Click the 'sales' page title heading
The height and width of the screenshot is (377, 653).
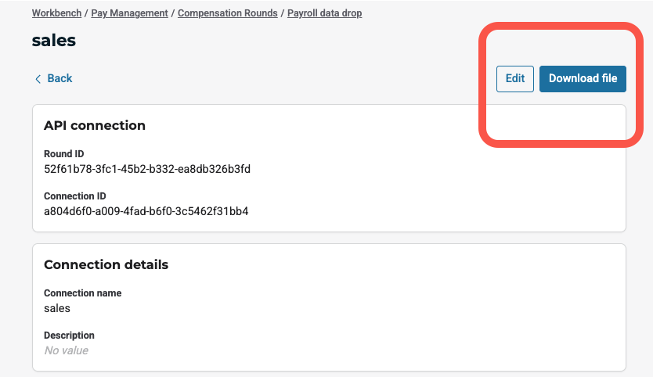pos(54,41)
